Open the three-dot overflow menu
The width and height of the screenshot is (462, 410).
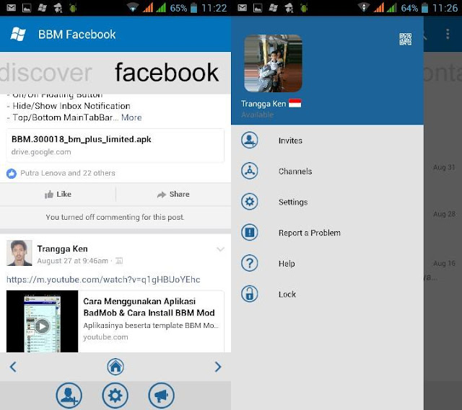pyautogui.click(x=448, y=34)
